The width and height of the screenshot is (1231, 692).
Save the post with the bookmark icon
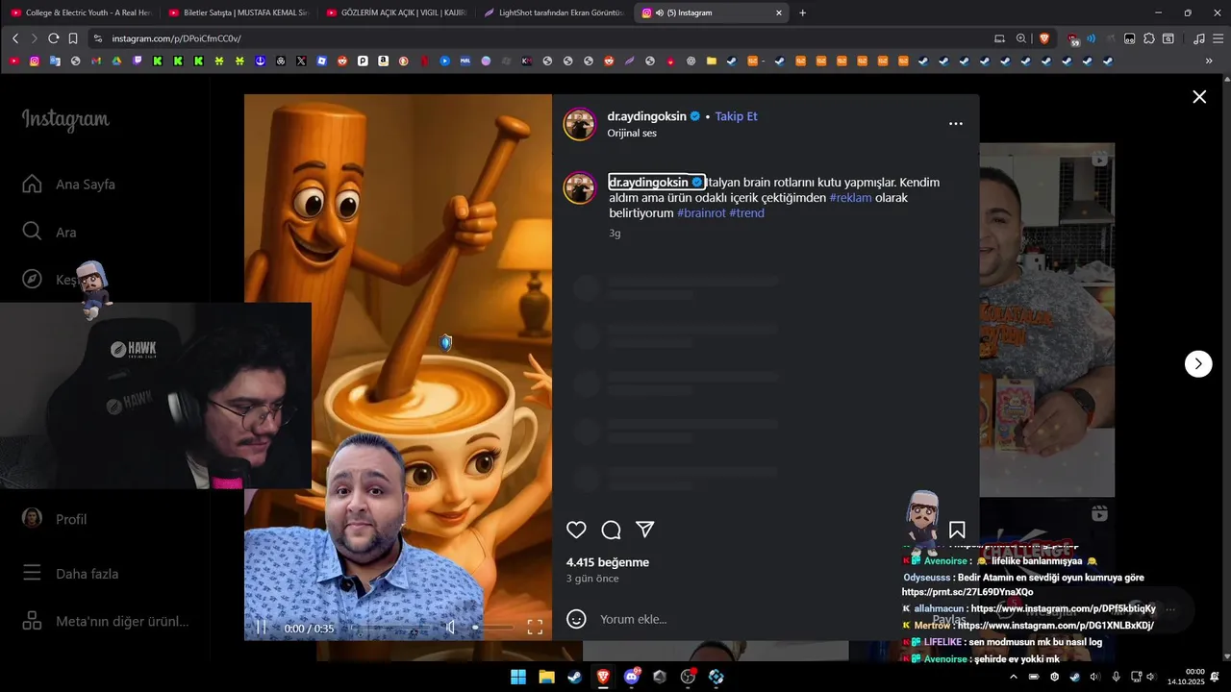pos(957,530)
